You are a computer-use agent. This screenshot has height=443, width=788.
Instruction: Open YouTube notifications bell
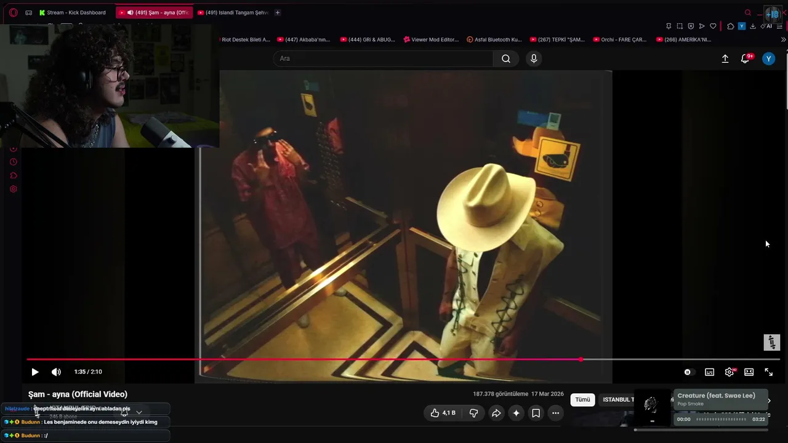click(745, 58)
